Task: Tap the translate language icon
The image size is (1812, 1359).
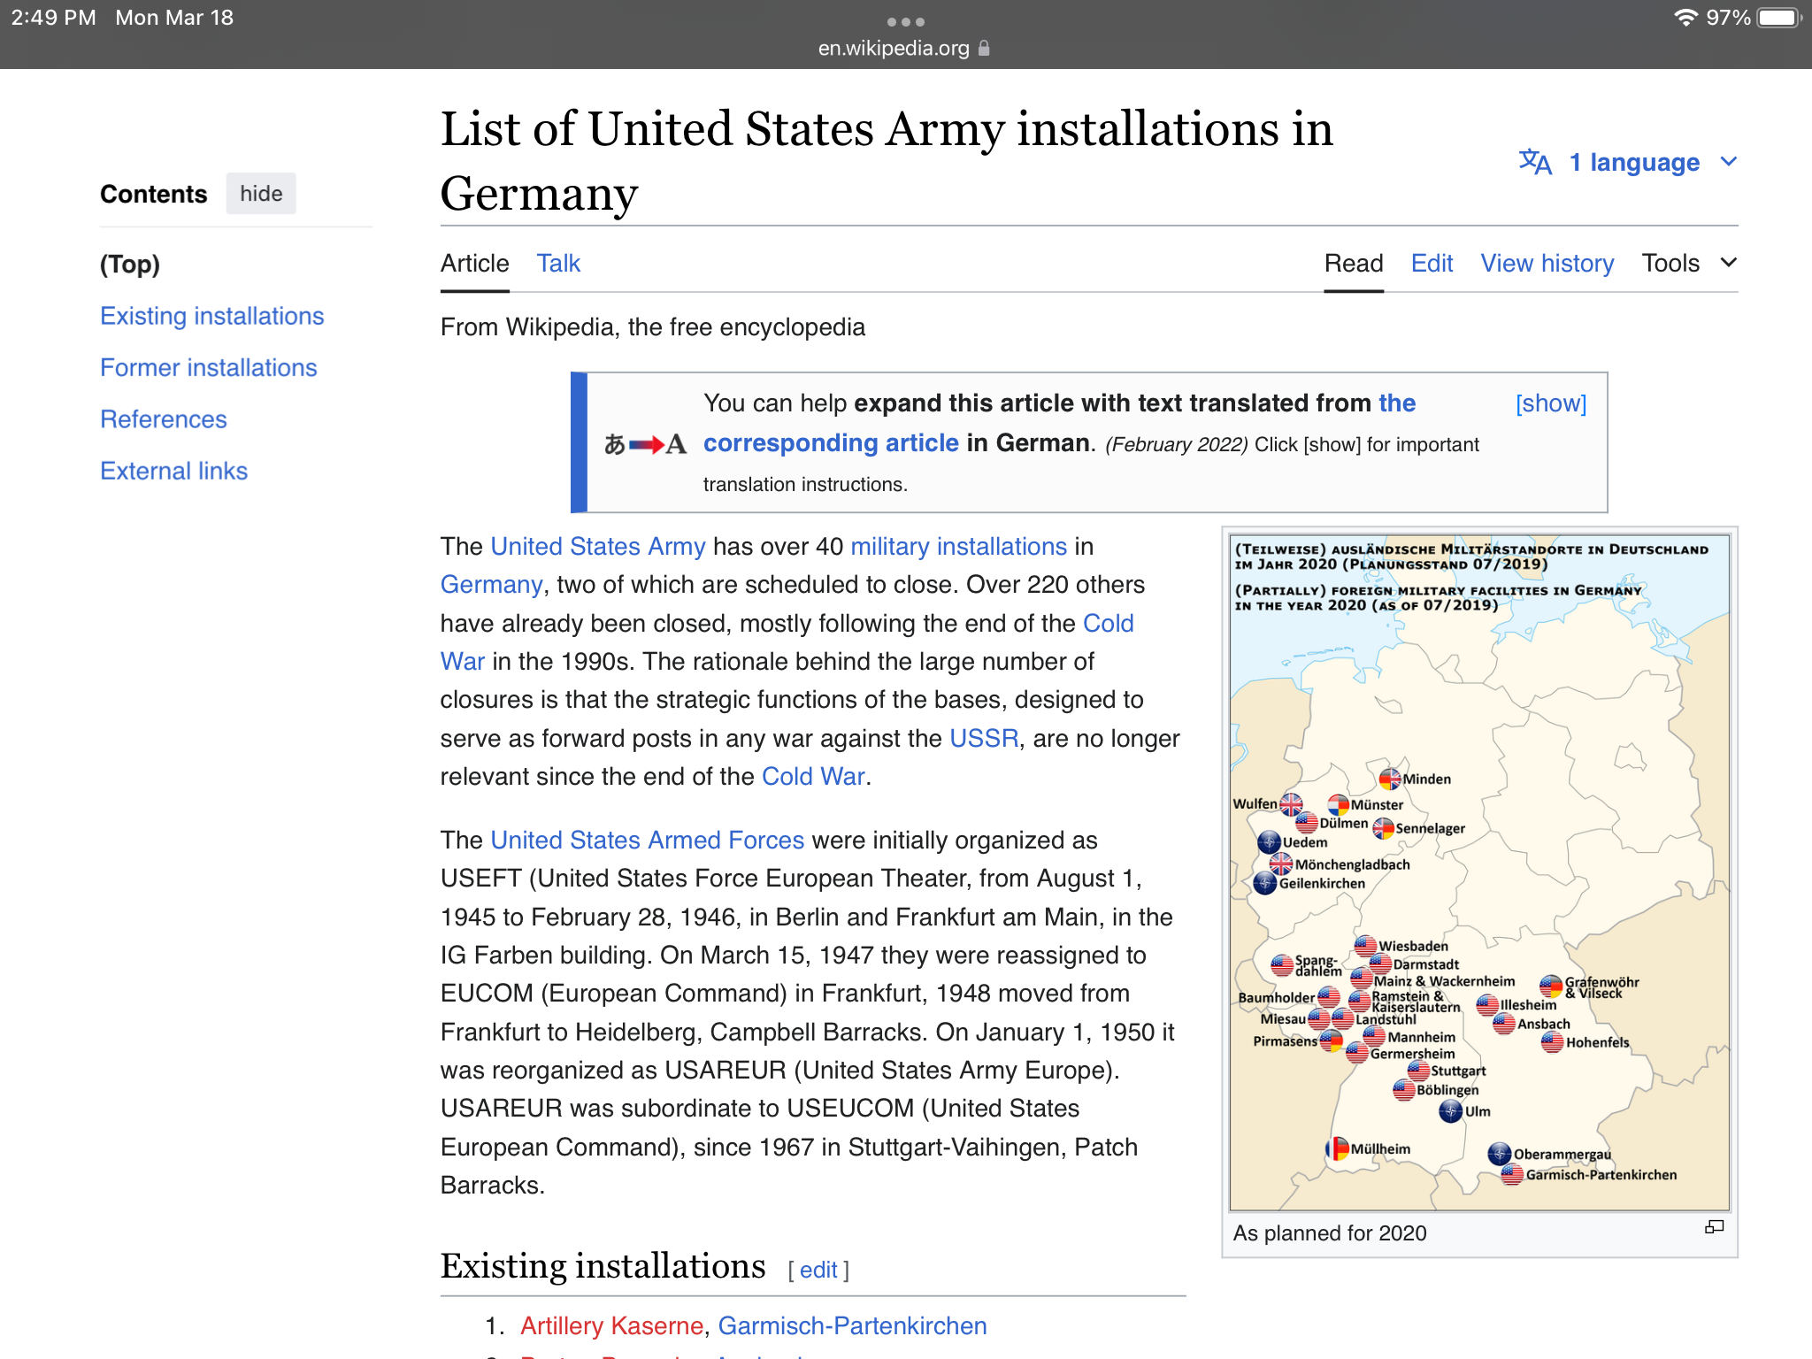Action: (x=1535, y=162)
